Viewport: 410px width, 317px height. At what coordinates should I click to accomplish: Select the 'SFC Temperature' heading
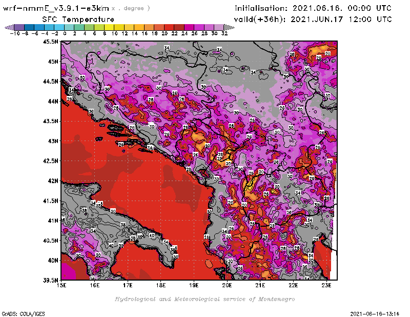pos(78,19)
